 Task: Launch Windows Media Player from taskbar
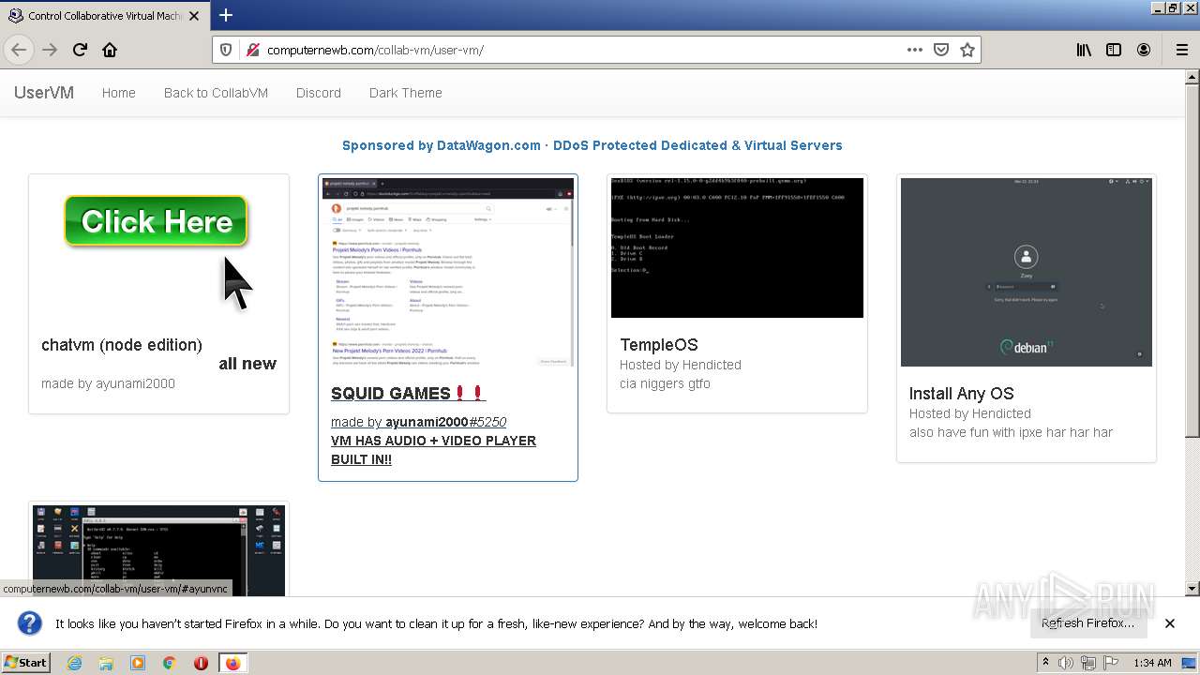click(138, 663)
